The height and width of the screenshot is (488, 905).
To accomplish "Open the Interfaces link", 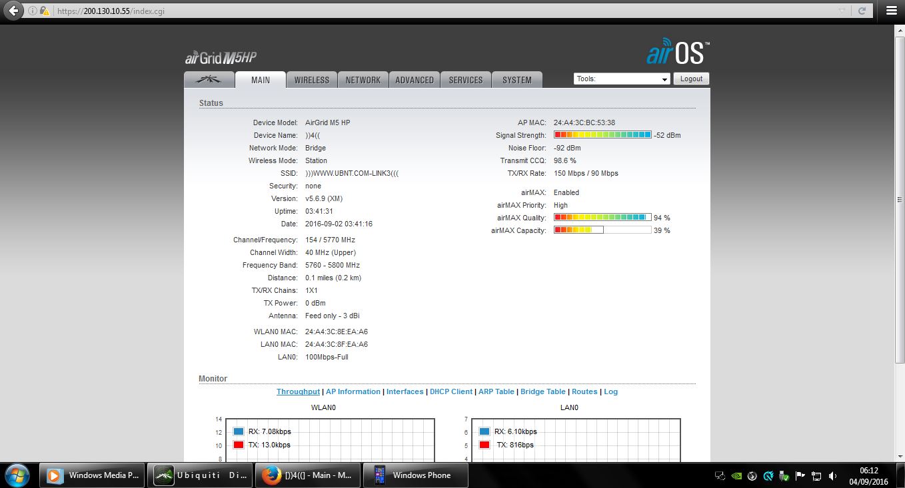I will point(405,391).
